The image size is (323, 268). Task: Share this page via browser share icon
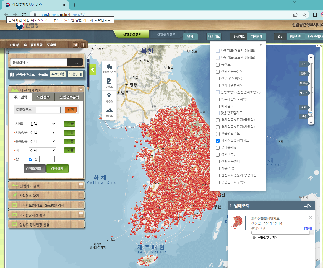(x=295, y=15)
